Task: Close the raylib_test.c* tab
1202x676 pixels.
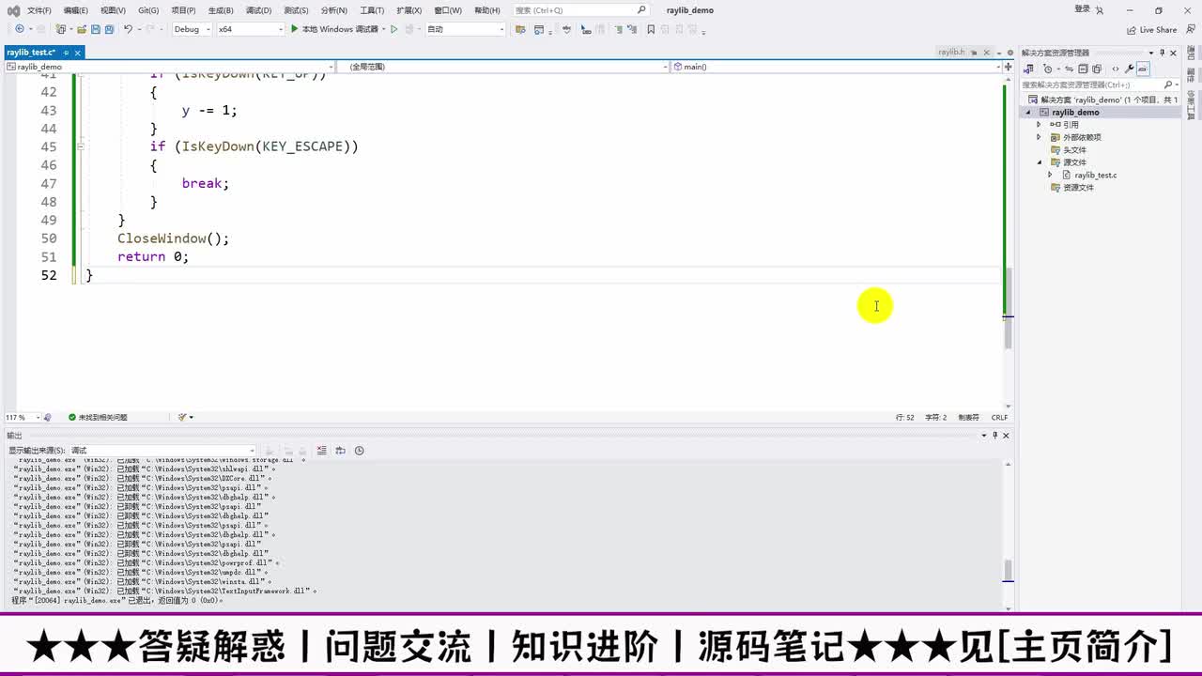Action: click(79, 53)
